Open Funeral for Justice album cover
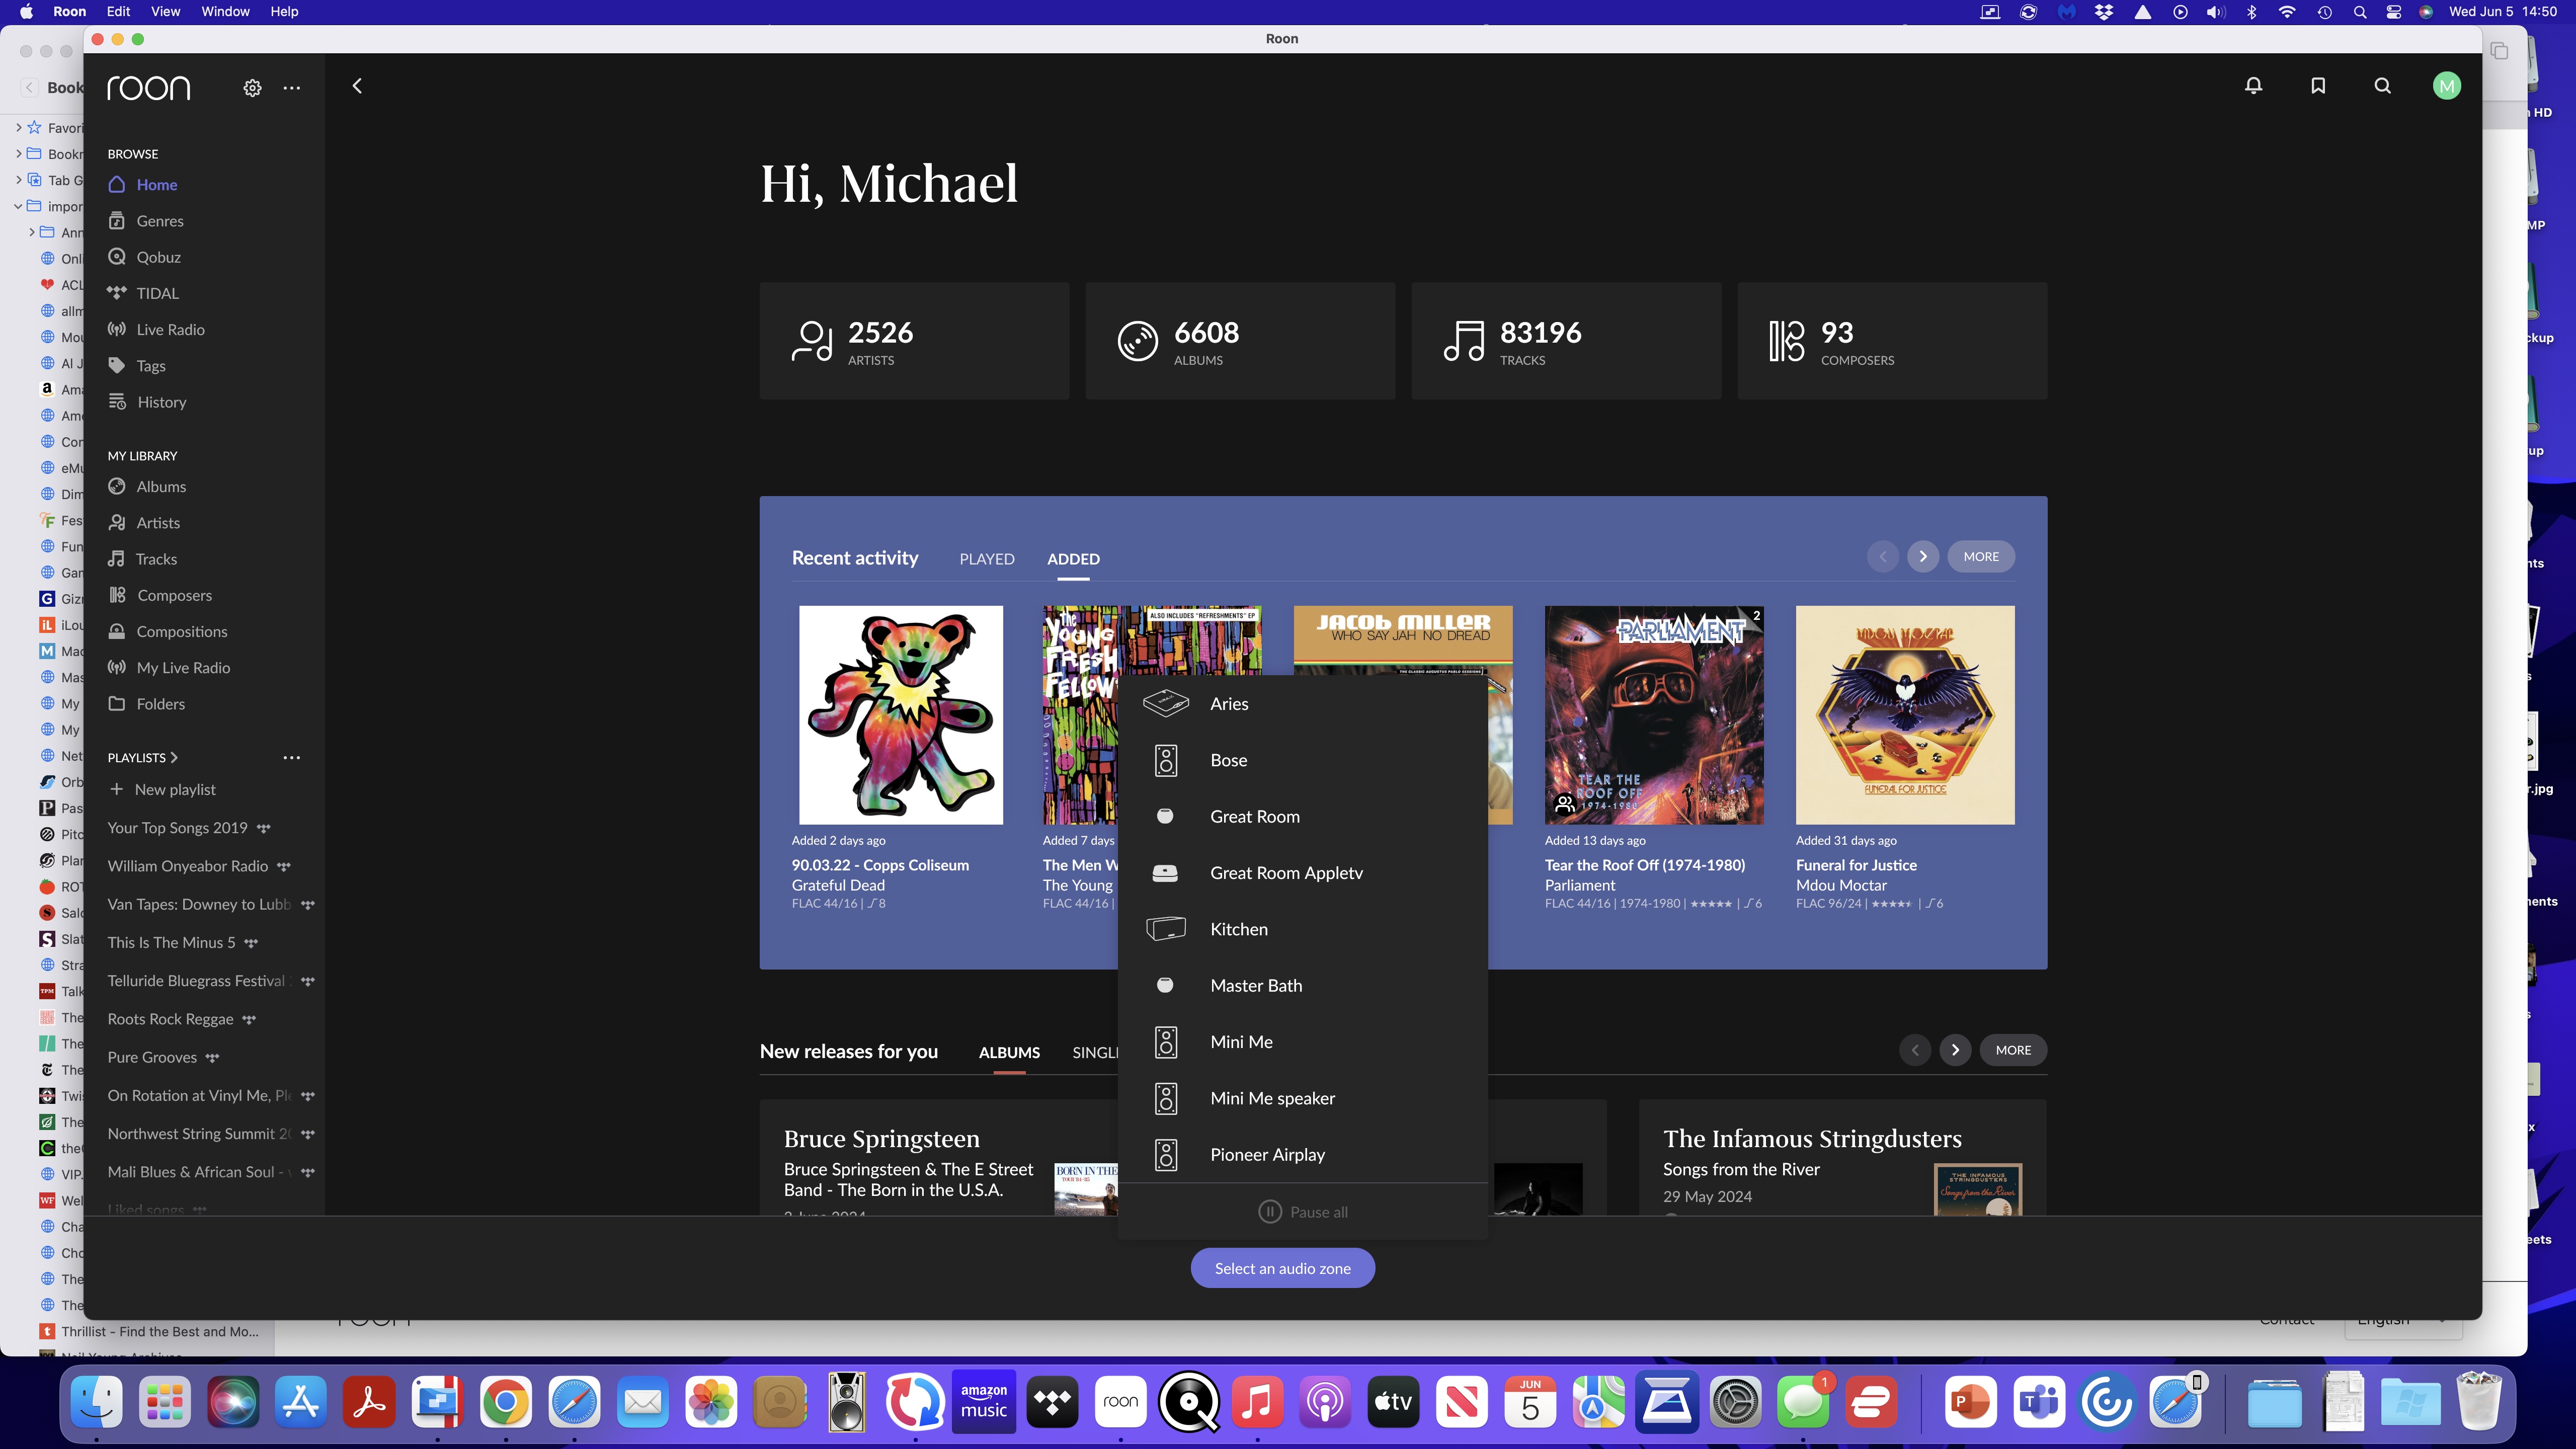The height and width of the screenshot is (1449, 2576). (x=1905, y=715)
